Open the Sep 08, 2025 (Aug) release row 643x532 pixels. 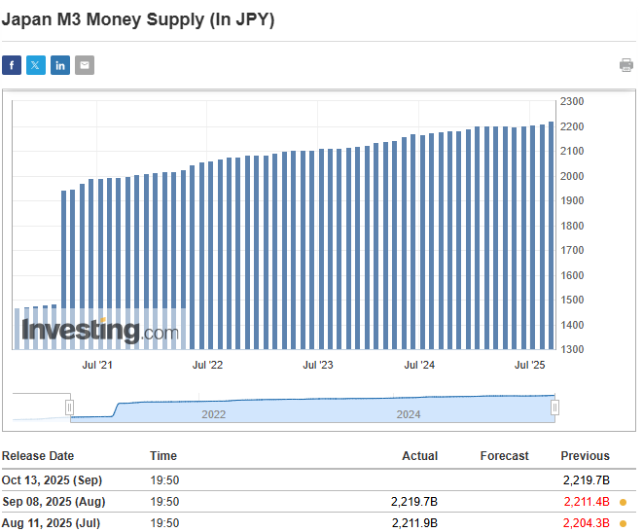54,502
